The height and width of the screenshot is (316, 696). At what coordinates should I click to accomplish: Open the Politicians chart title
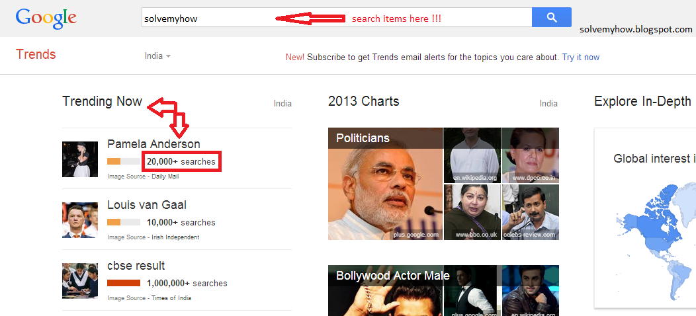click(363, 138)
